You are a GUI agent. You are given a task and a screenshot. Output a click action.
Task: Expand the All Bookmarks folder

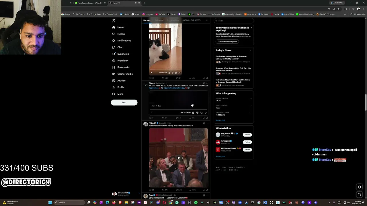pyautogui.click(x=358, y=14)
